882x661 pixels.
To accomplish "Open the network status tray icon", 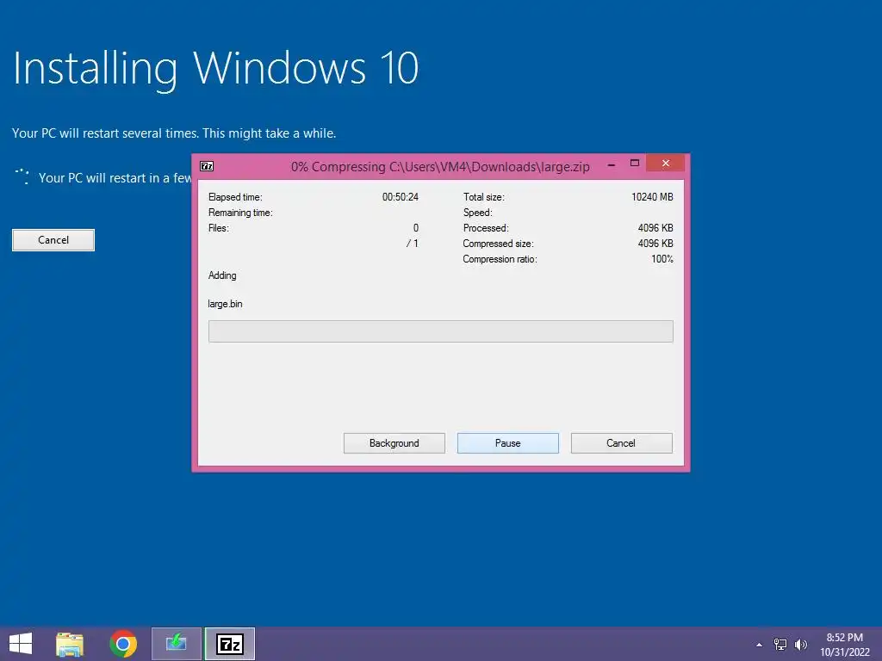I will tap(780, 644).
